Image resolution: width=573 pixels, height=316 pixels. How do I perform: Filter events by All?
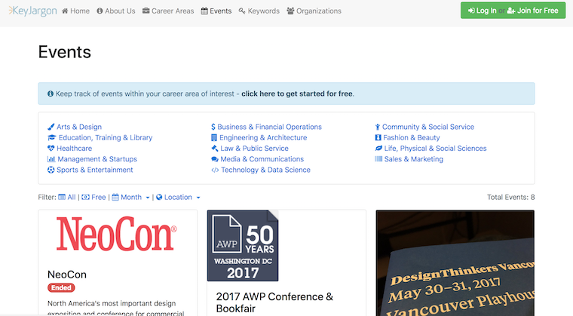(x=67, y=197)
